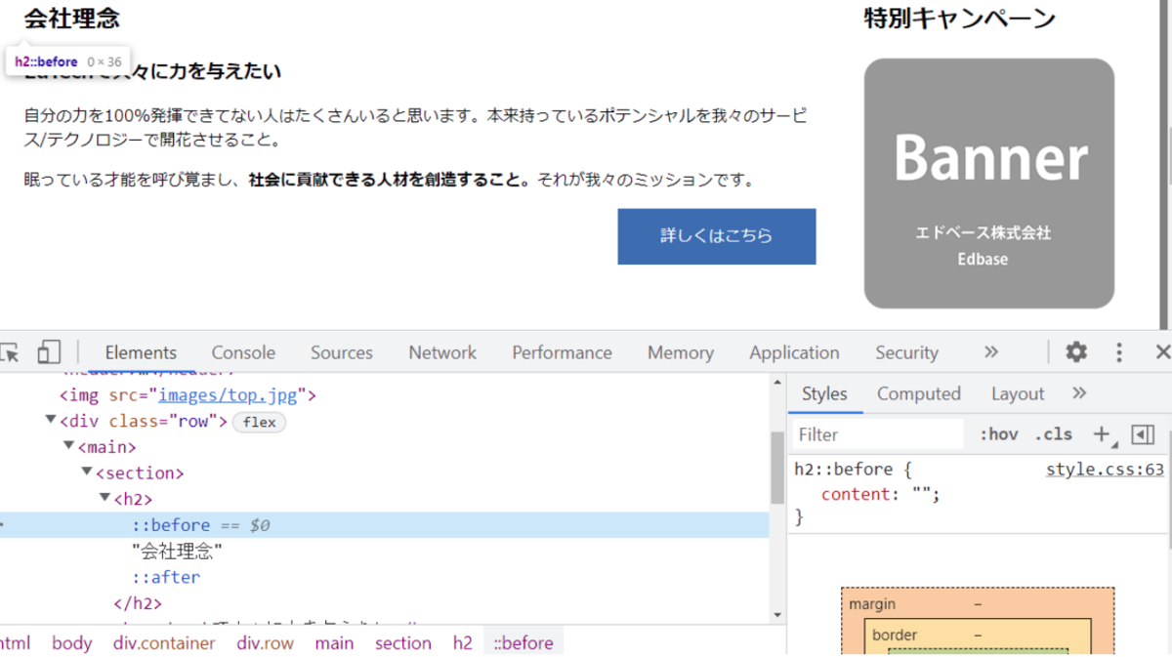Click h2 in the breadcrumb
The height and width of the screenshot is (657, 1172).
point(462,642)
